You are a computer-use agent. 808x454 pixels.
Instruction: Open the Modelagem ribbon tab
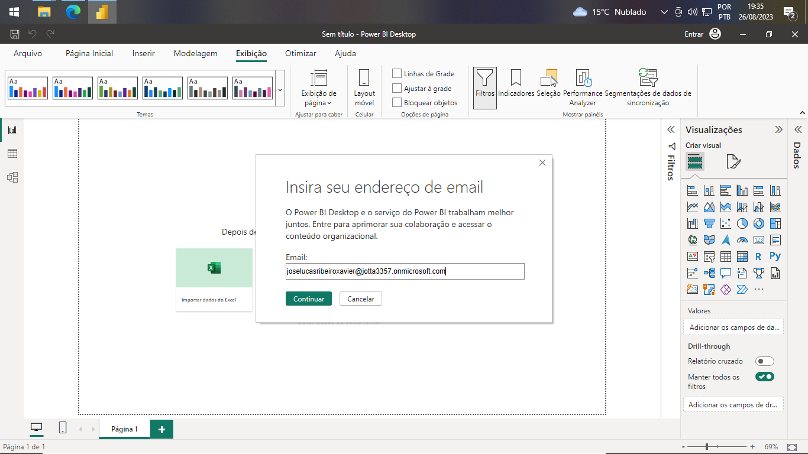coord(196,53)
